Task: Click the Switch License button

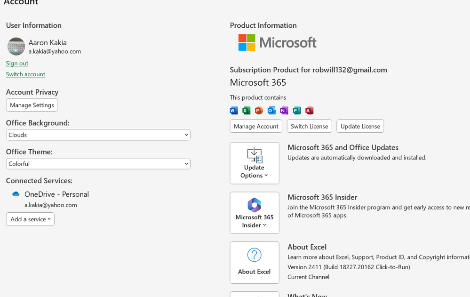Action: pyautogui.click(x=310, y=126)
